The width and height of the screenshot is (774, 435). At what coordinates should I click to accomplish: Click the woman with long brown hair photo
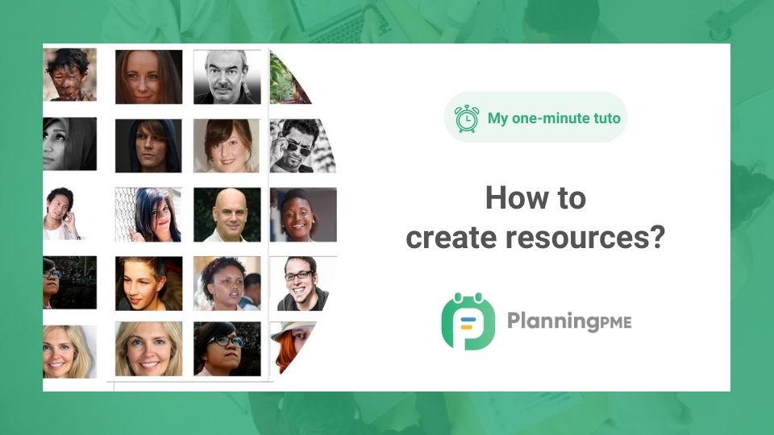(148, 77)
